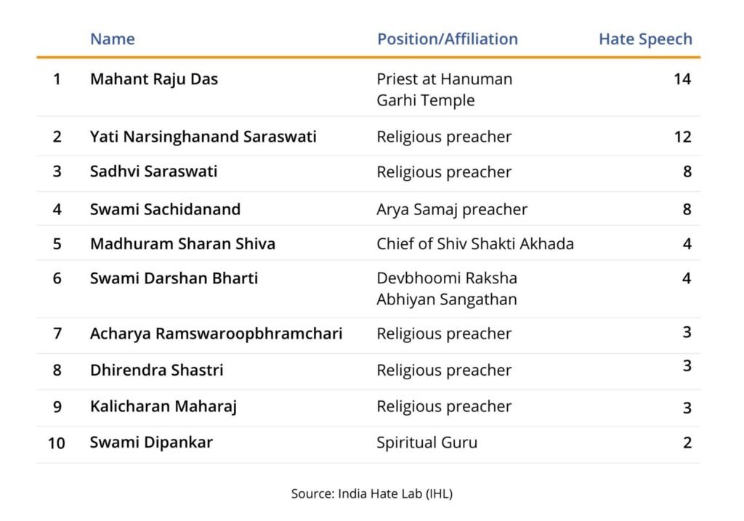Screen dimensions: 744x521
Task: Click Spiritual Guru affiliation text
Action: 426,443
